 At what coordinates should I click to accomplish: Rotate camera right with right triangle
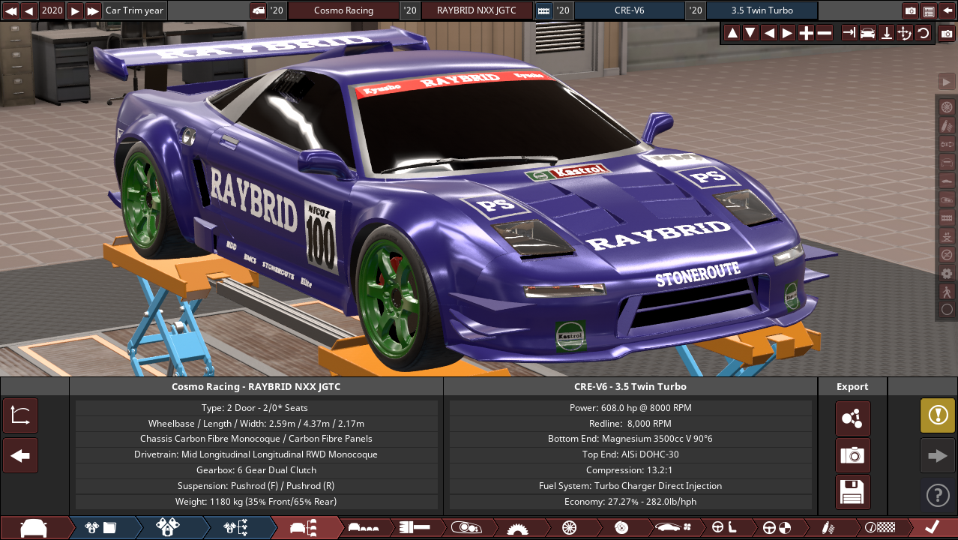787,33
